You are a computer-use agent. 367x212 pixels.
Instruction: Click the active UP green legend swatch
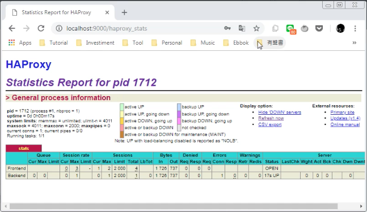(x=122, y=107)
